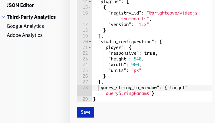Click the "1.x" version value
This screenshot has height=123, width=215.
click(143, 24)
